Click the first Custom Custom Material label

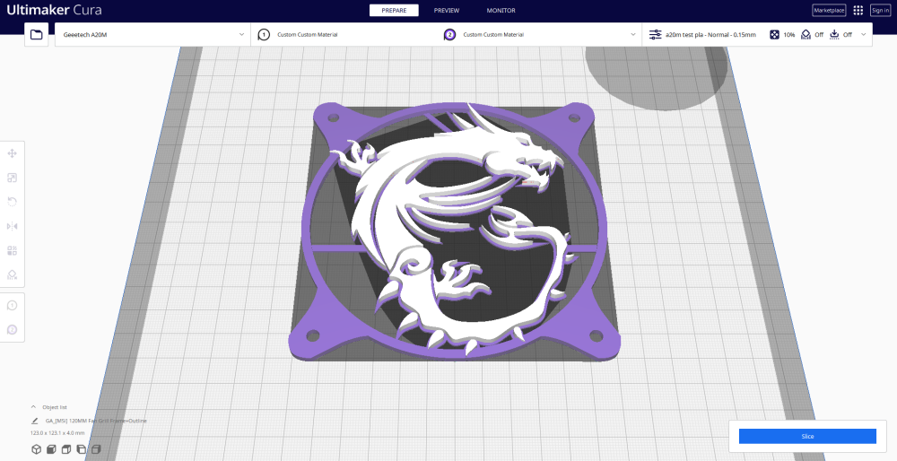(x=307, y=35)
